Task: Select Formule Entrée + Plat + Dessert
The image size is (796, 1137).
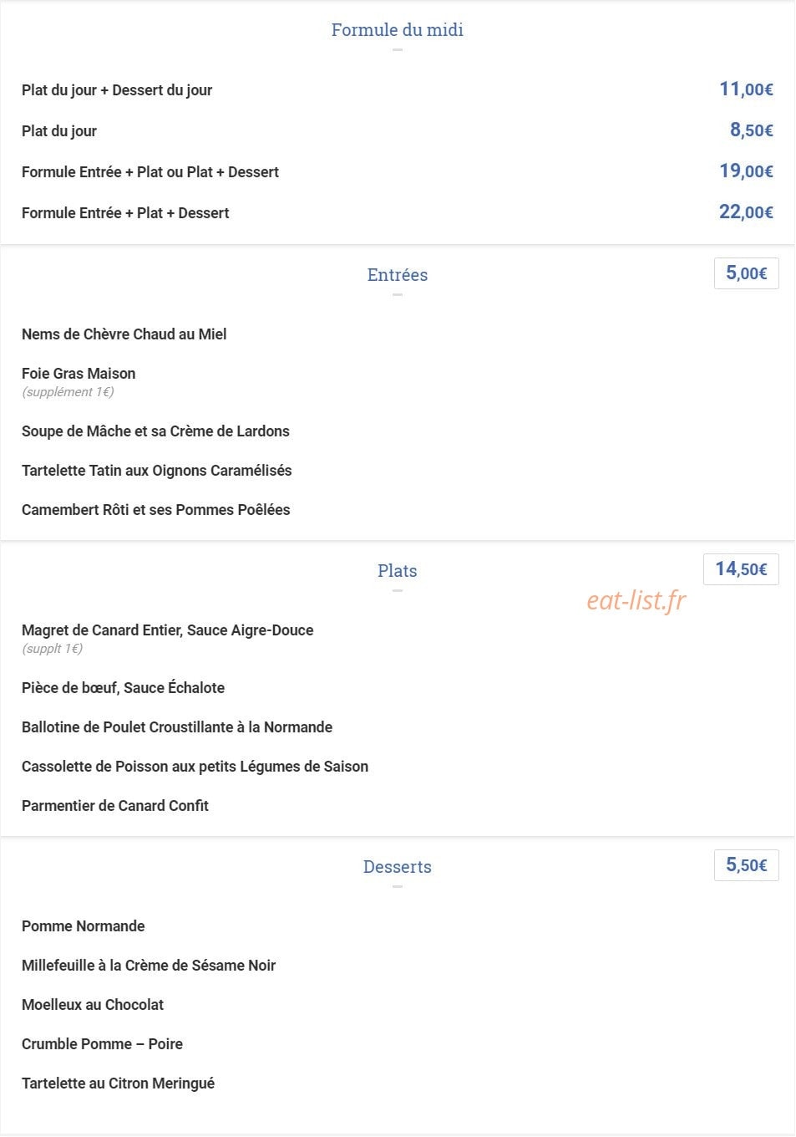Action: (x=125, y=213)
